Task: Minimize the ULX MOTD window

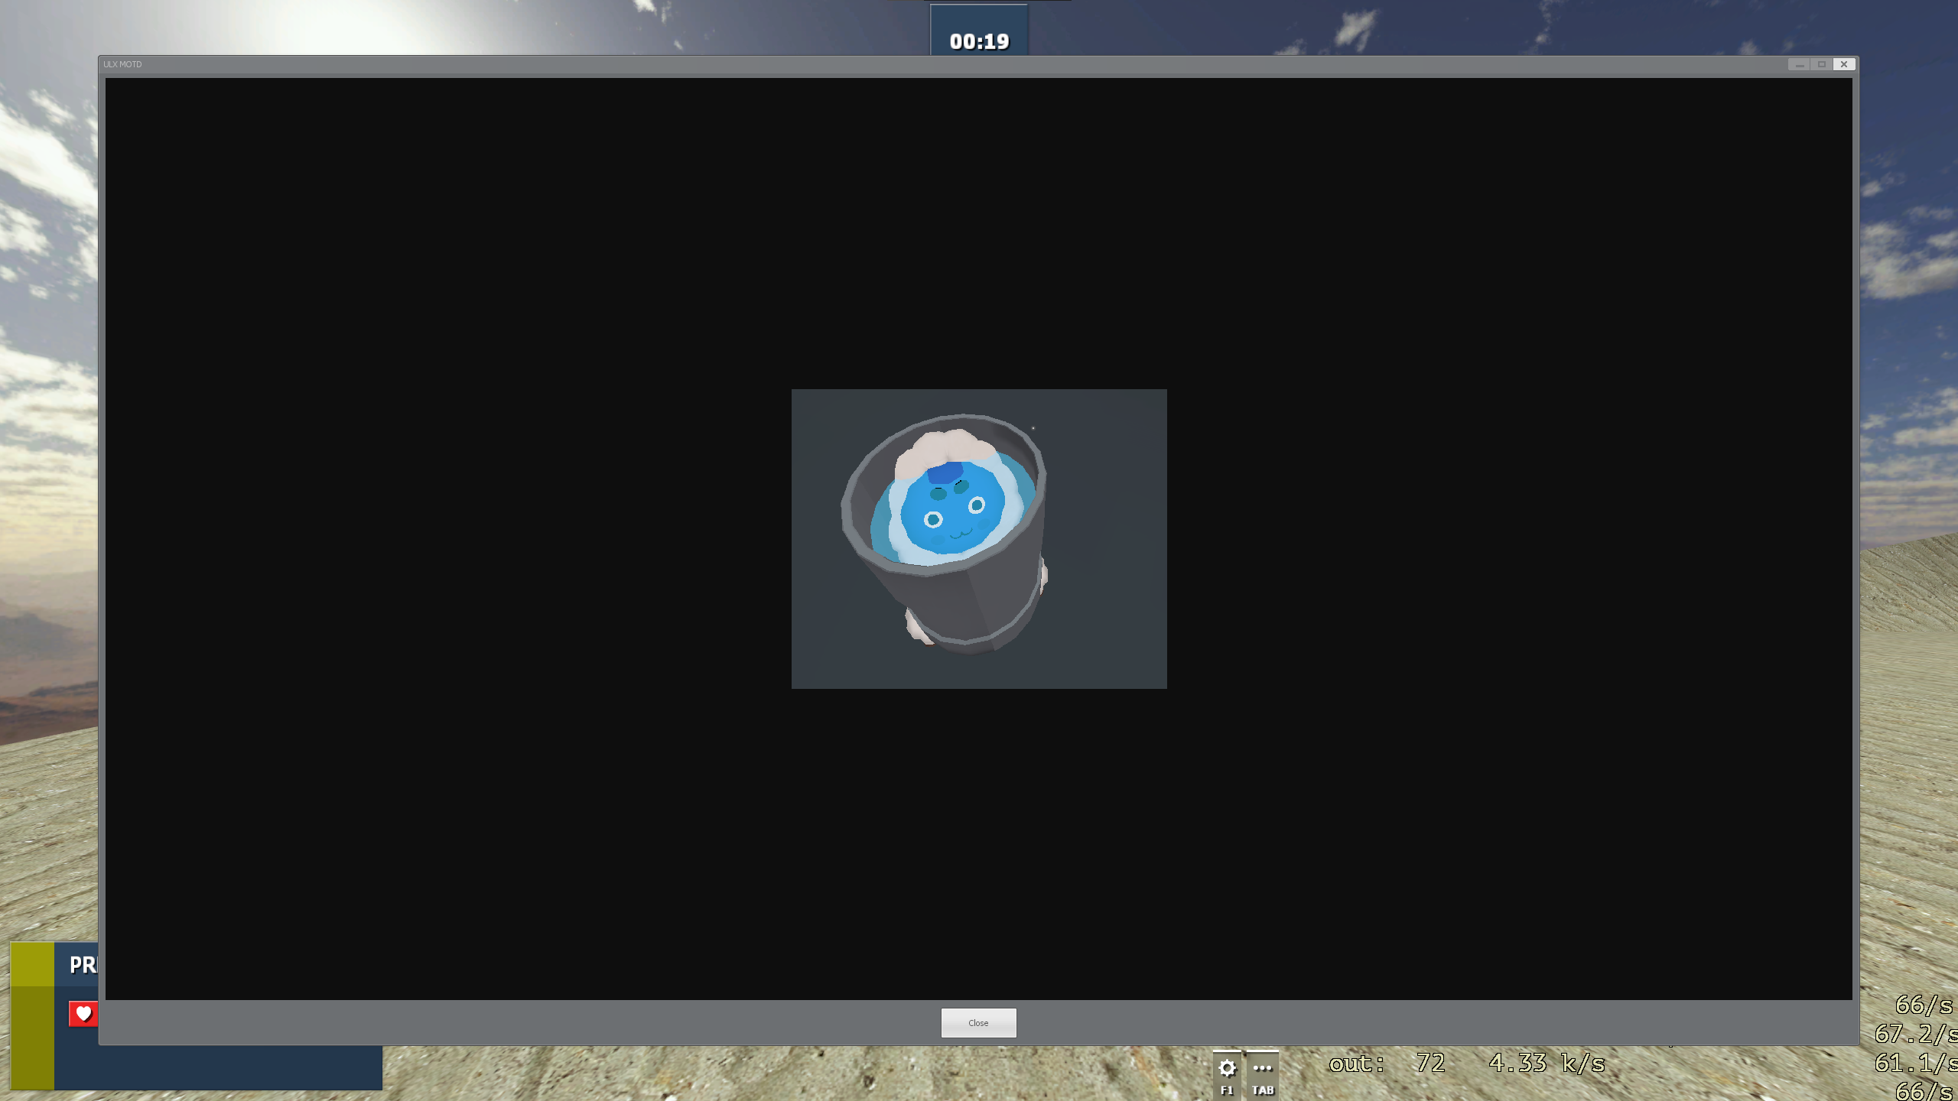Action: click(x=1800, y=64)
